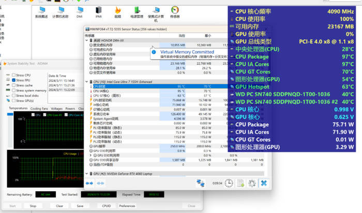The height and width of the screenshot is (213, 362).
Task: Click the HWiNFO64 title bar icon
Action: click(87, 29)
